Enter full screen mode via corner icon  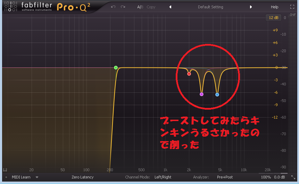pyautogui.click(x=292, y=7)
